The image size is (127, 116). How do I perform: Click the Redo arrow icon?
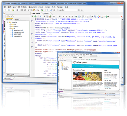point(25,10)
